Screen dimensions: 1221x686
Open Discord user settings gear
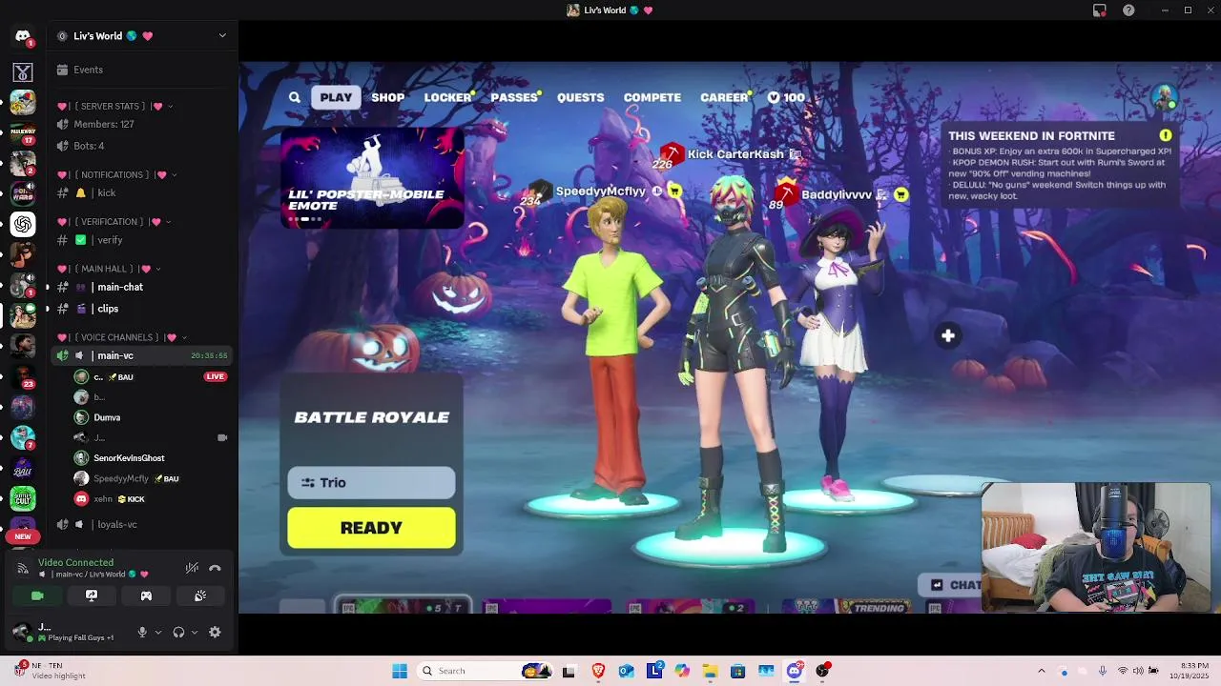[x=215, y=632]
